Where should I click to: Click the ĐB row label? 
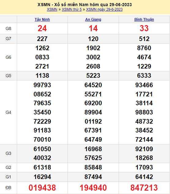click(8, 188)
